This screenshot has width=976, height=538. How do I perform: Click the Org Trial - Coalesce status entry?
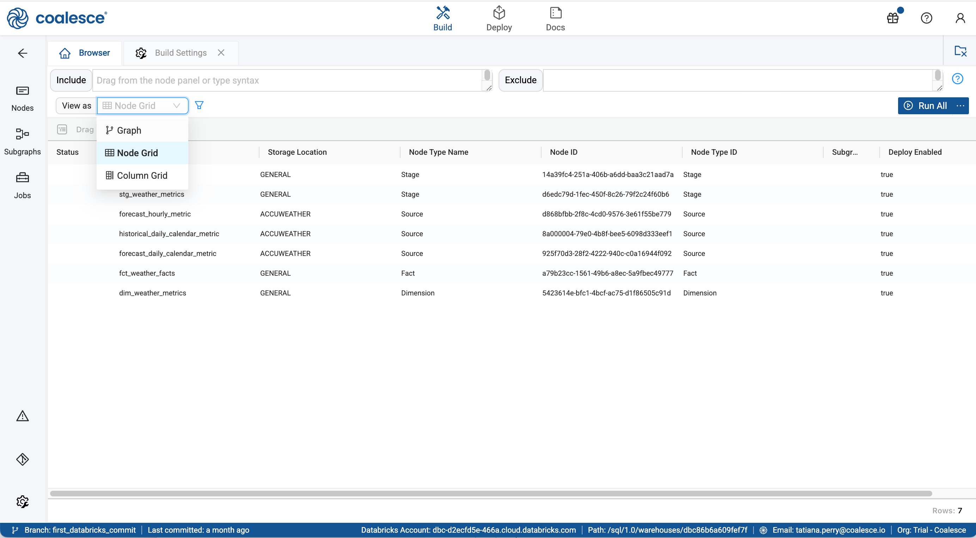click(931, 530)
